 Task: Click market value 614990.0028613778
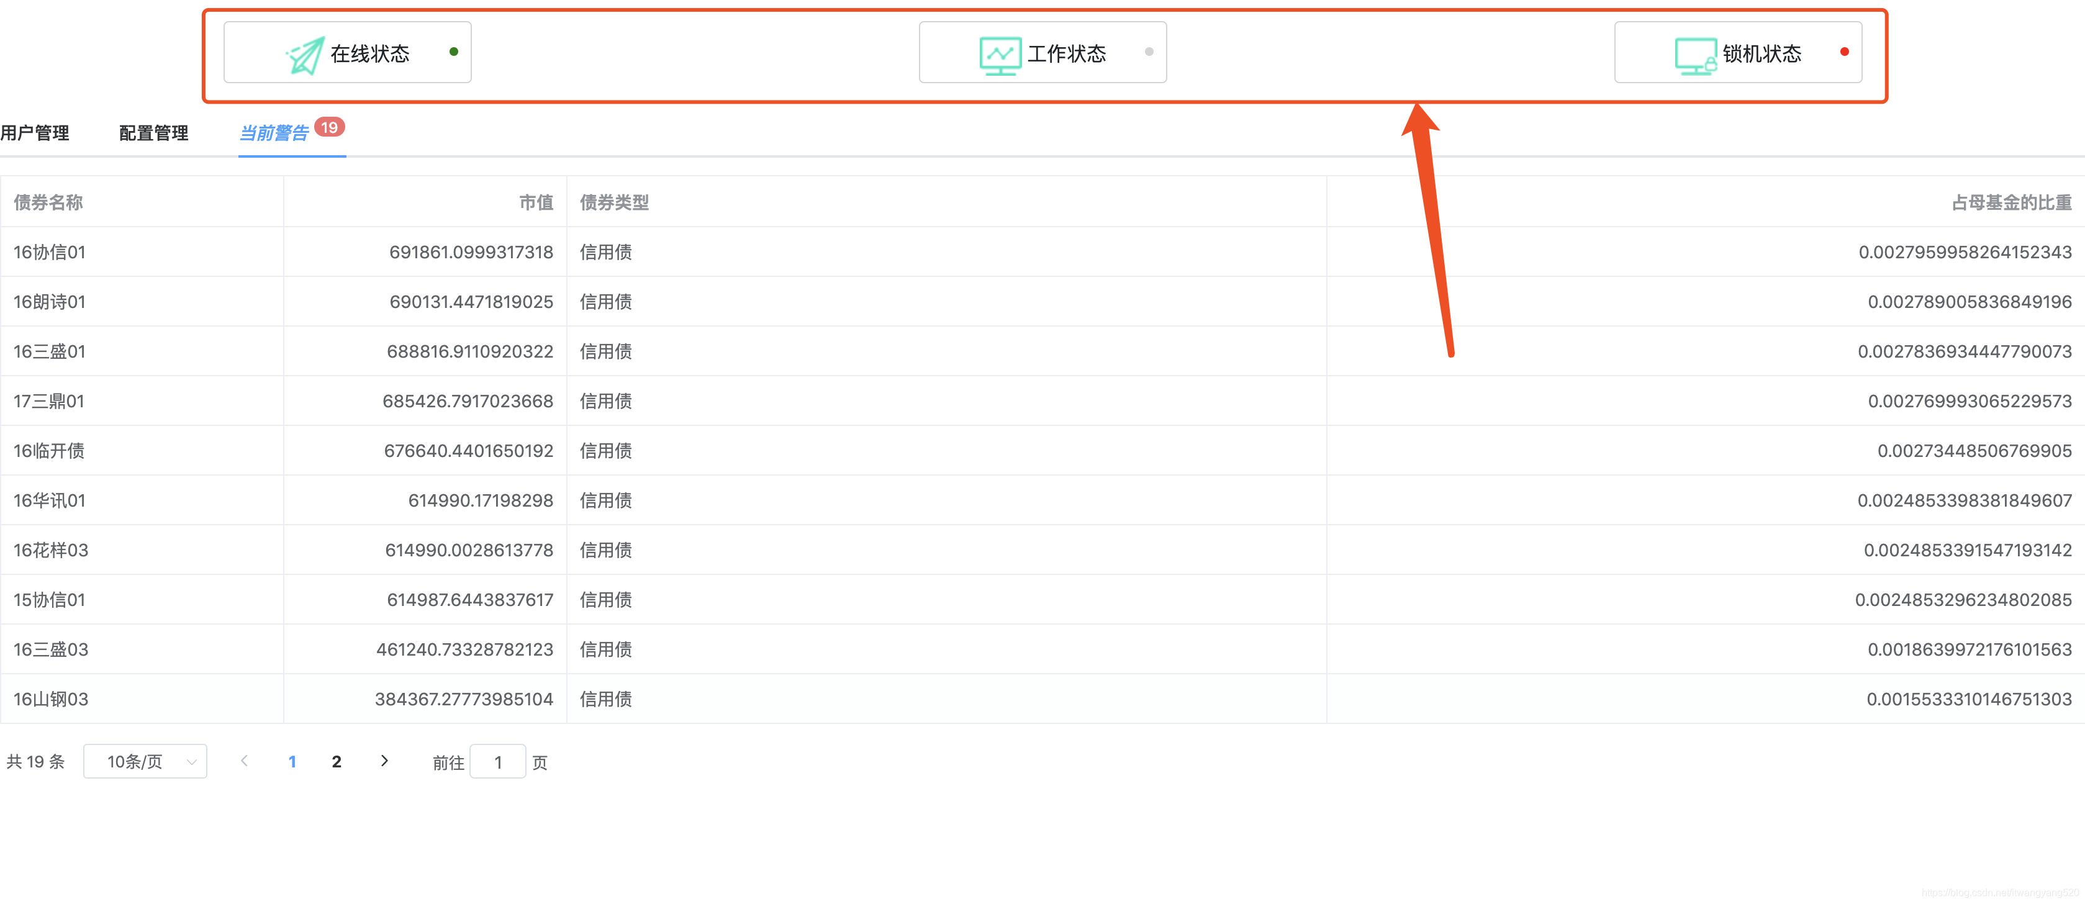469,550
